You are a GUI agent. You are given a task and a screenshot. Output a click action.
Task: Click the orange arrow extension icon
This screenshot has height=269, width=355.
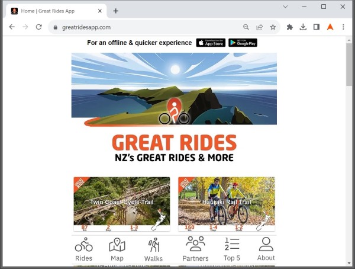tap(330, 27)
